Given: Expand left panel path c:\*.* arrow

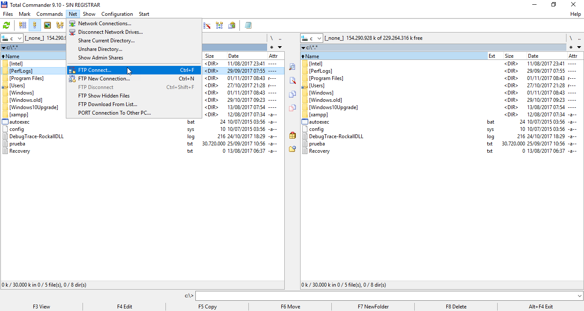Looking at the screenshot, I should point(3,47).
